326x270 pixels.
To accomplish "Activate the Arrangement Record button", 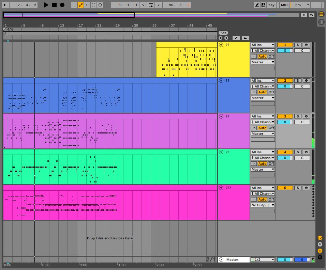I will [x=62, y=5].
